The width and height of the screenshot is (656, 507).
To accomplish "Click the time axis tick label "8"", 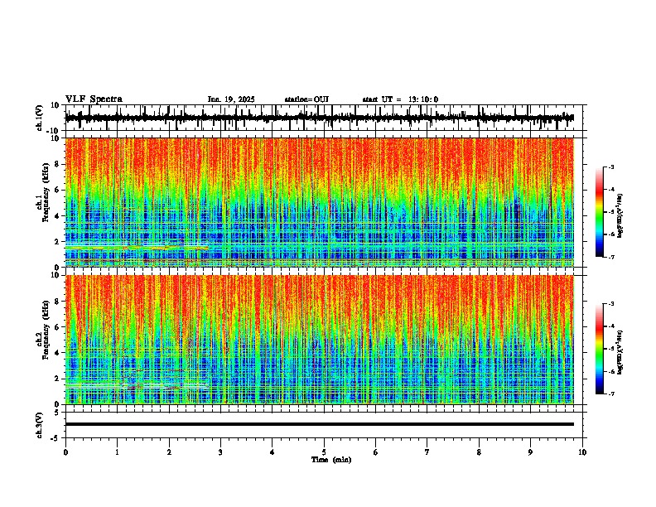I will 479,452.
